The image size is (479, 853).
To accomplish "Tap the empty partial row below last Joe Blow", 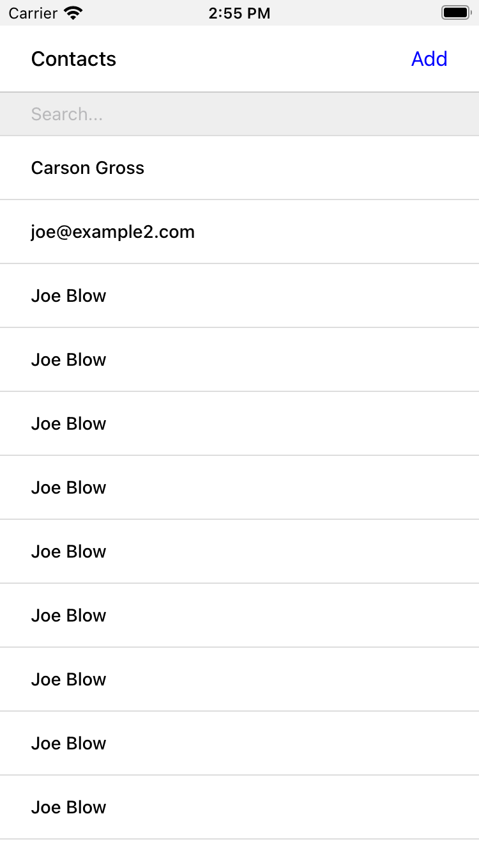I will click(240, 847).
